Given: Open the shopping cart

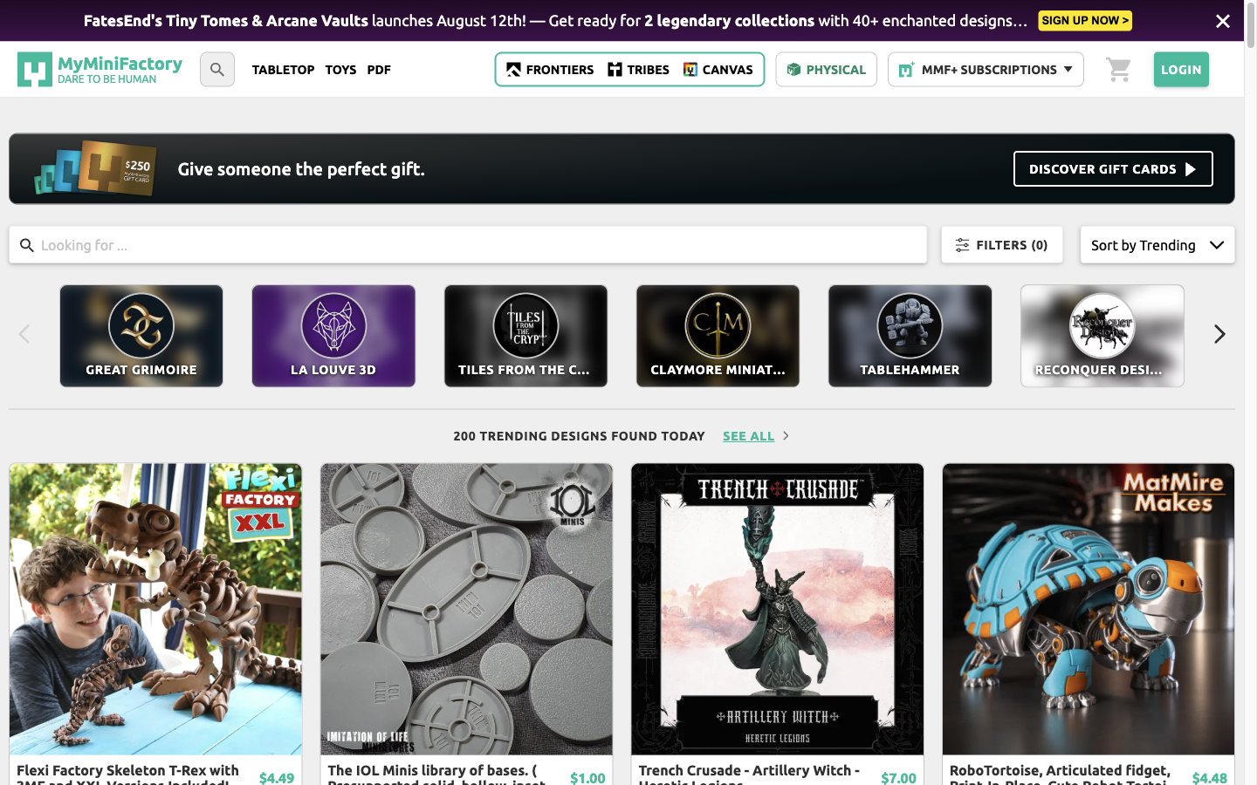Looking at the screenshot, I should coord(1118,70).
